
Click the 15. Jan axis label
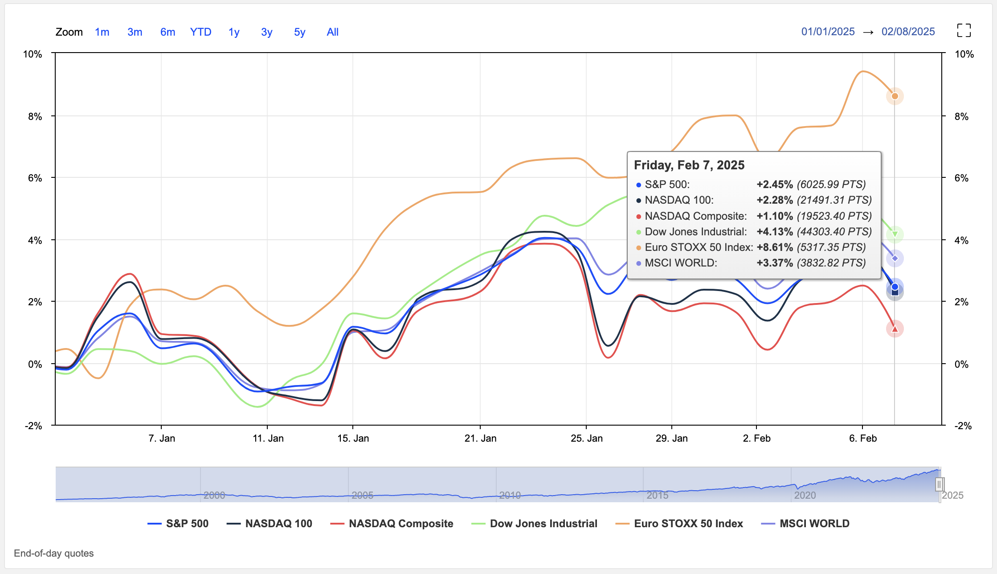pyautogui.click(x=353, y=438)
